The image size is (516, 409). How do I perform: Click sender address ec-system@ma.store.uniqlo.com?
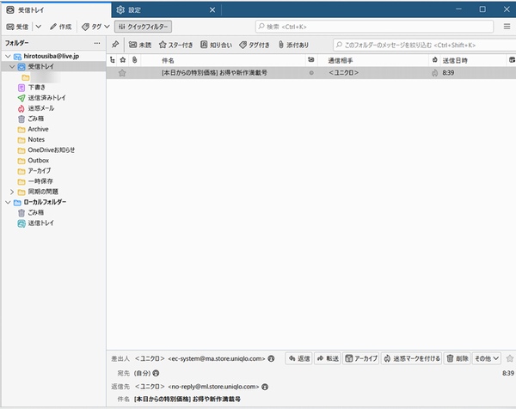coord(217,358)
